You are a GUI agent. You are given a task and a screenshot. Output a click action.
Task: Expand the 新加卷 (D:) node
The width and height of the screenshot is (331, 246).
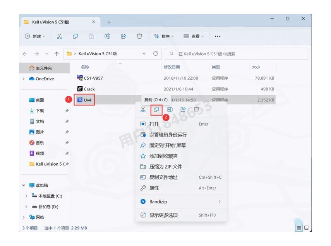coord(26,207)
